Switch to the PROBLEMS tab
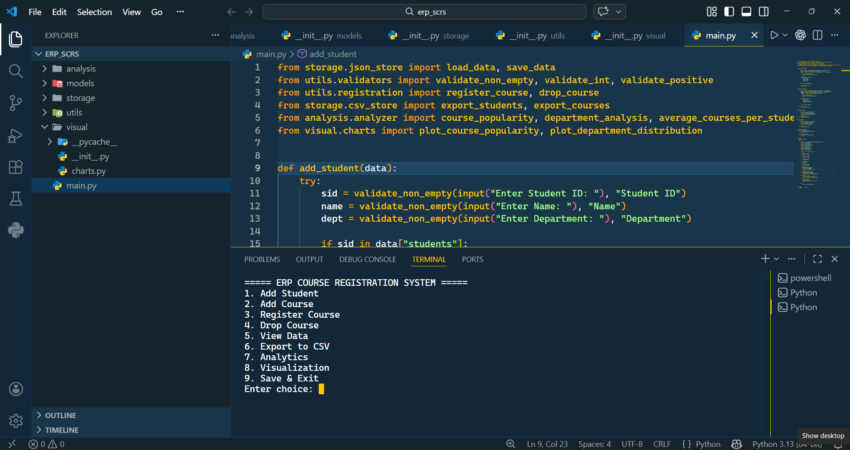The width and height of the screenshot is (850, 450). 262,259
